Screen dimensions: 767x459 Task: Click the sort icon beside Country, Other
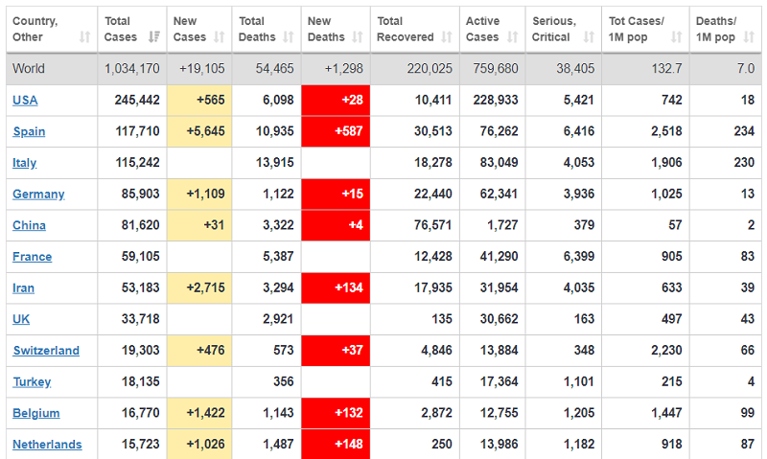point(84,37)
